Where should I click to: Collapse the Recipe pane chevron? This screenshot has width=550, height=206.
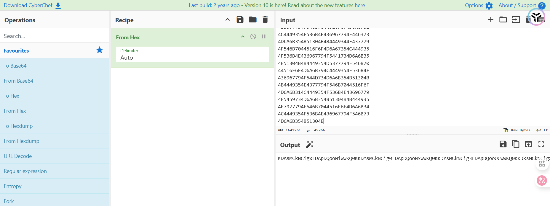pos(228,20)
